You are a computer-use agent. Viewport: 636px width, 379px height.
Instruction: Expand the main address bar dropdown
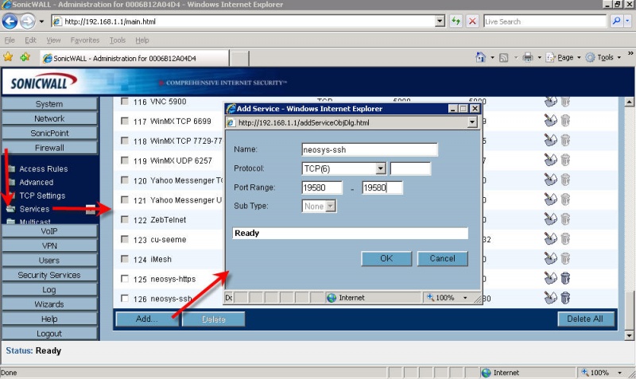click(440, 21)
